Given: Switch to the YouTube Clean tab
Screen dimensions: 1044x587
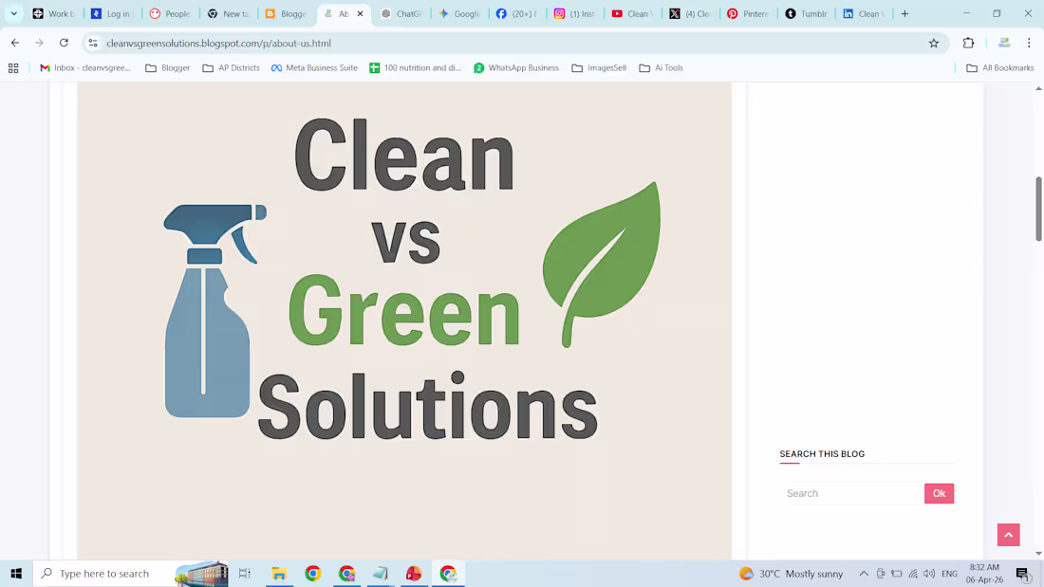Looking at the screenshot, I should coord(634,13).
